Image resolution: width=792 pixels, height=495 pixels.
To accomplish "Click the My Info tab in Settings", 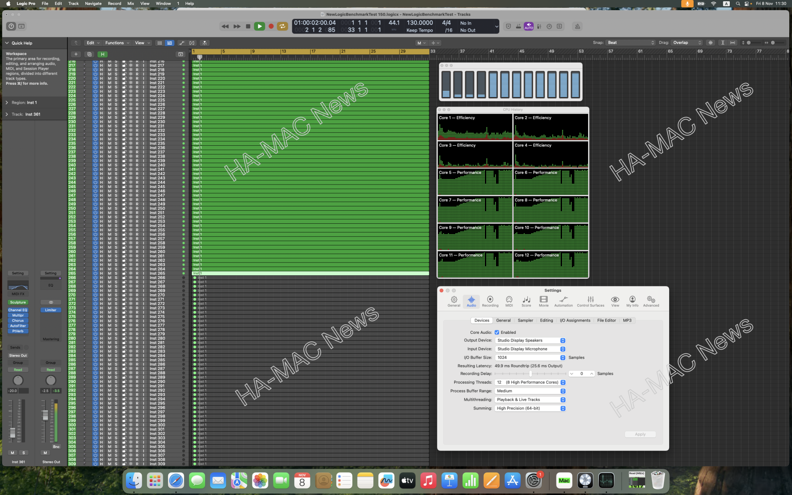I will [x=632, y=301].
